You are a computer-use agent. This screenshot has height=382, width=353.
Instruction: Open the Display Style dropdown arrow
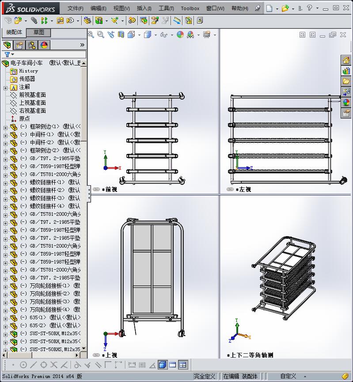pos(156,35)
